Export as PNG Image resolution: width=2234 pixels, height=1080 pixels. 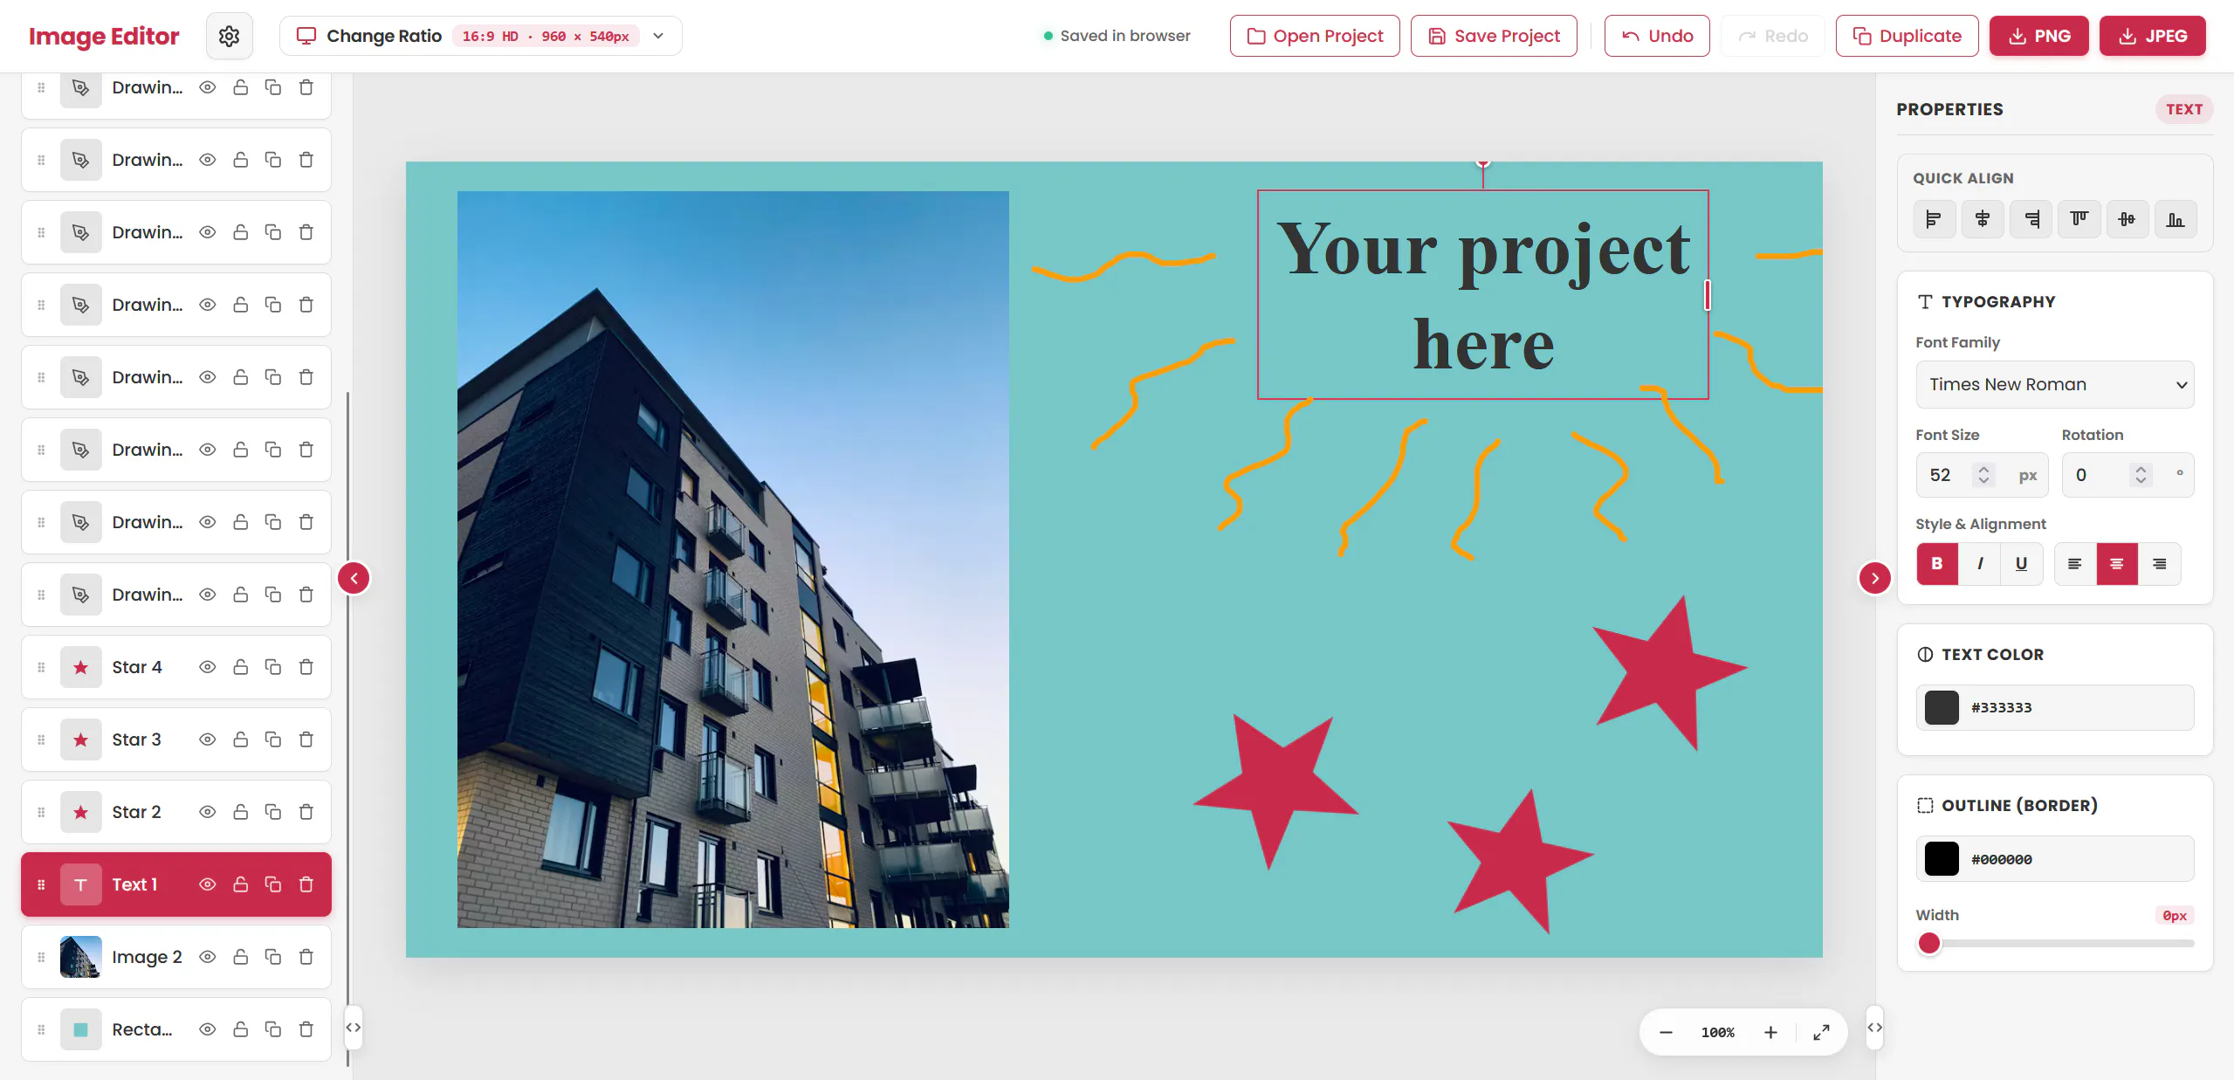click(x=2038, y=36)
